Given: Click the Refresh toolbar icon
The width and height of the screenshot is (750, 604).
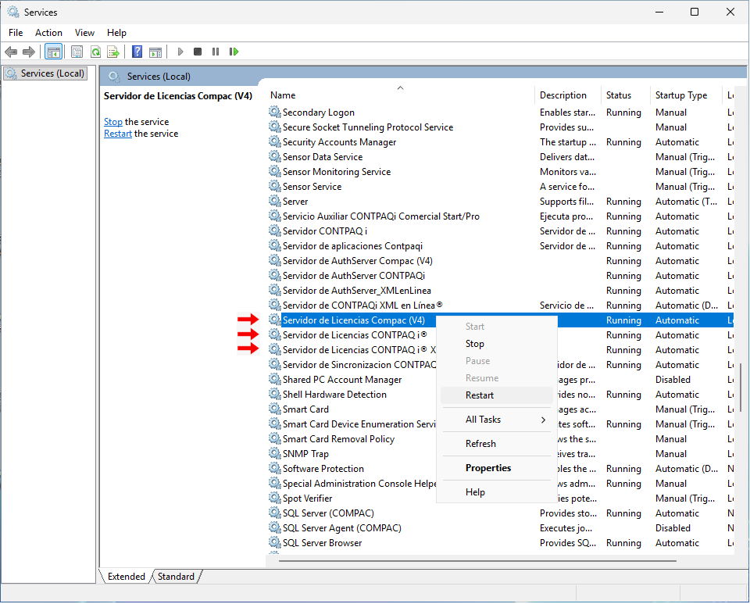Looking at the screenshot, I should (95, 52).
